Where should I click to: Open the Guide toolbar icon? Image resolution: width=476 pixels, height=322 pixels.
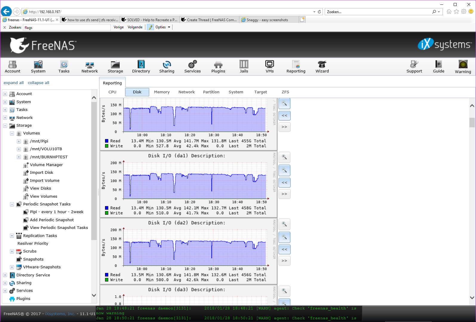[439, 67]
